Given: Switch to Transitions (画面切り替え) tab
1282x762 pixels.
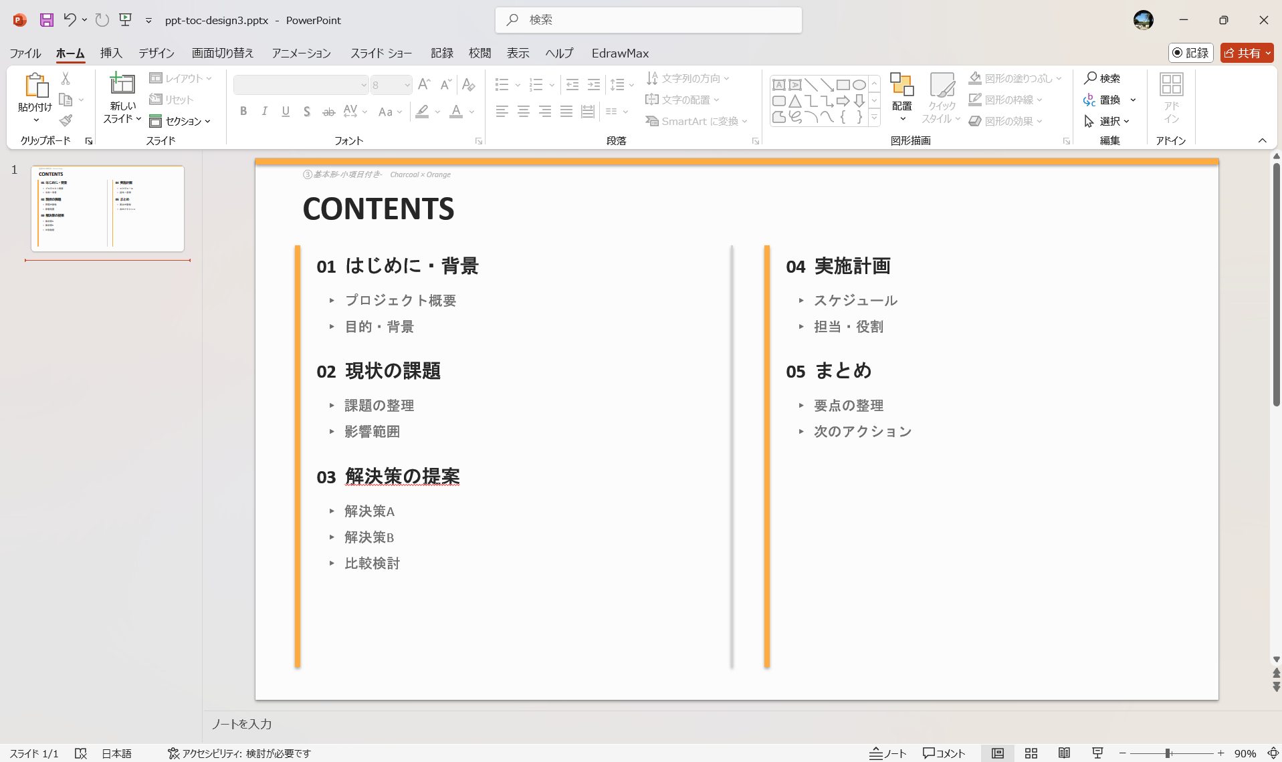Looking at the screenshot, I should click(223, 53).
